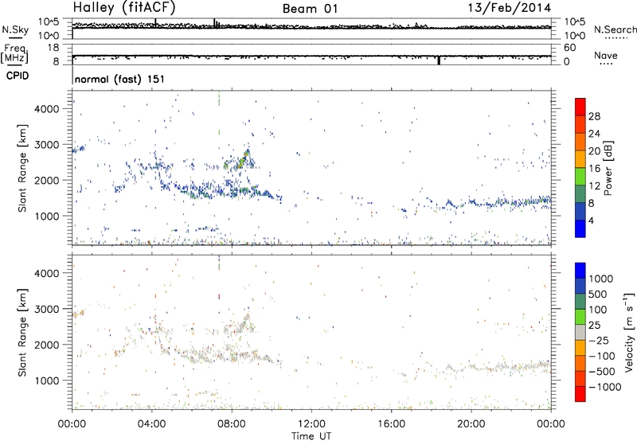Click the noise spike near 07:10 in N.Sky panel
This screenshot has height=441, width=637.
pos(214,23)
